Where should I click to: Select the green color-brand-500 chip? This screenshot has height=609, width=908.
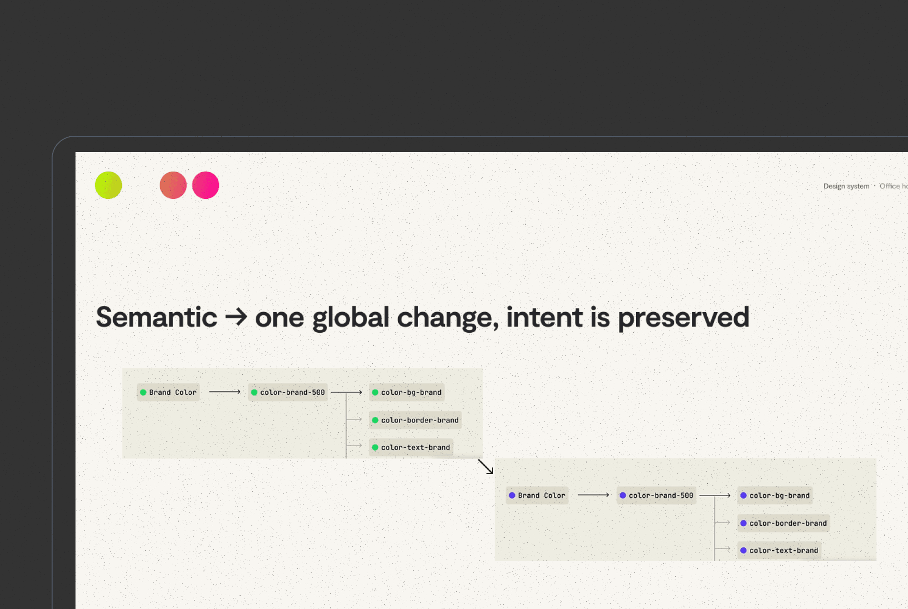[288, 392]
